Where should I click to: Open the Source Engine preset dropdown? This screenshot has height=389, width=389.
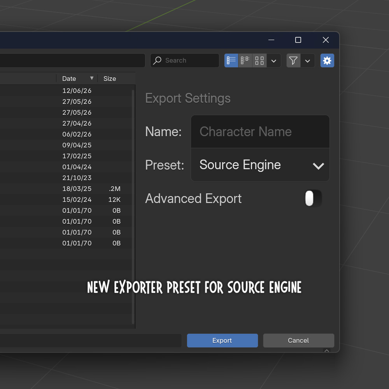(260, 165)
